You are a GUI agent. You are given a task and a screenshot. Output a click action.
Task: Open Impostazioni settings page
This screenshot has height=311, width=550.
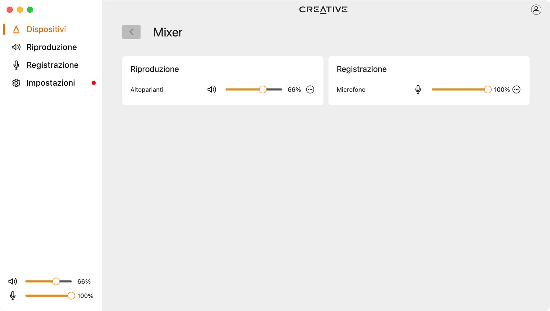pyautogui.click(x=51, y=83)
